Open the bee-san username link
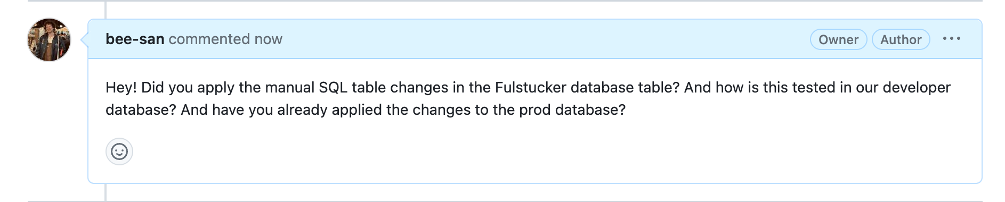This screenshot has width=1005, height=202. (135, 39)
